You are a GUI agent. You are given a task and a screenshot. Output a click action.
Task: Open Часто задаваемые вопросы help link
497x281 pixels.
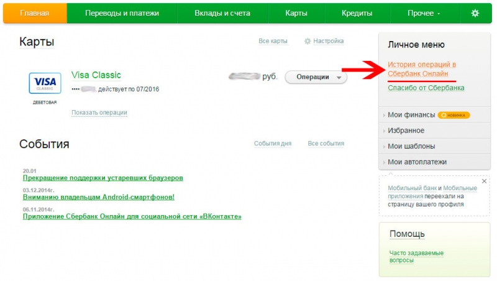coord(416,256)
